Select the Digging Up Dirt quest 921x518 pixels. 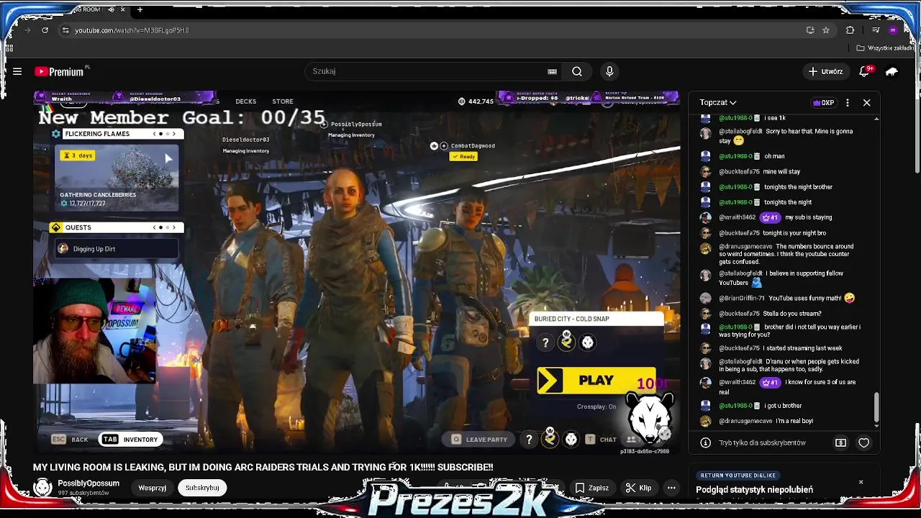(x=117, y=249)
